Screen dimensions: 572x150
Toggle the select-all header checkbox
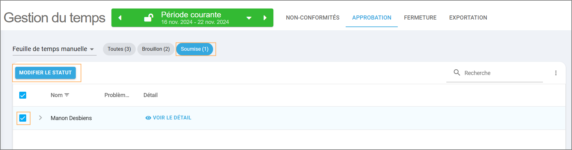point(23,95)
